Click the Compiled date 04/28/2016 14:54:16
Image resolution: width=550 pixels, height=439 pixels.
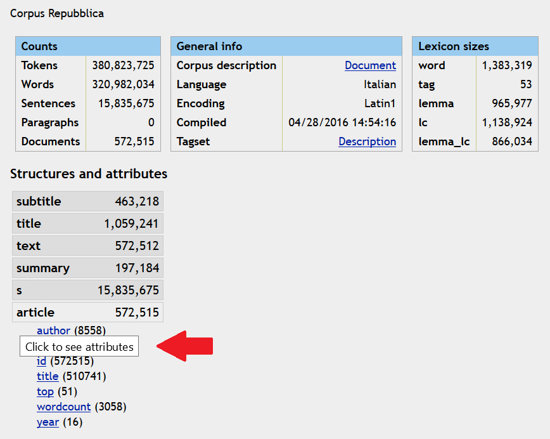(x=342, y=122)
